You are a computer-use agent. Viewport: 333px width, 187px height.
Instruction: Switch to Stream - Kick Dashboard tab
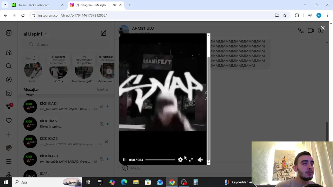point(37,5)
